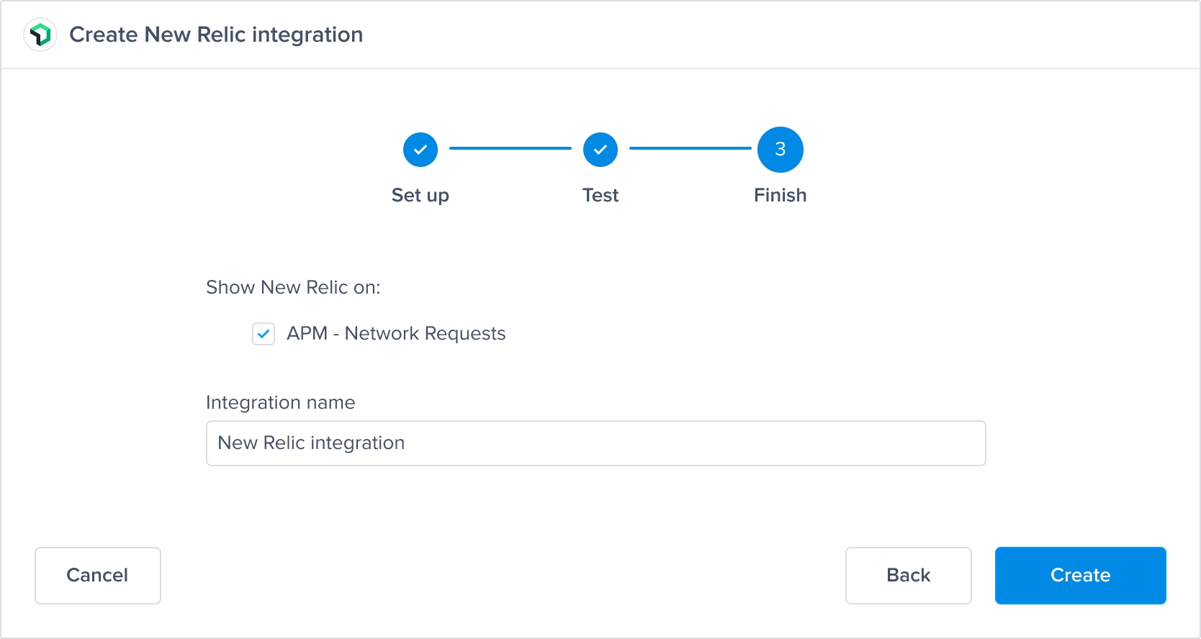The width and height of the screenshot is (1201, 639).
Task: Go back with the Back button
Action: tap(908, 576)
